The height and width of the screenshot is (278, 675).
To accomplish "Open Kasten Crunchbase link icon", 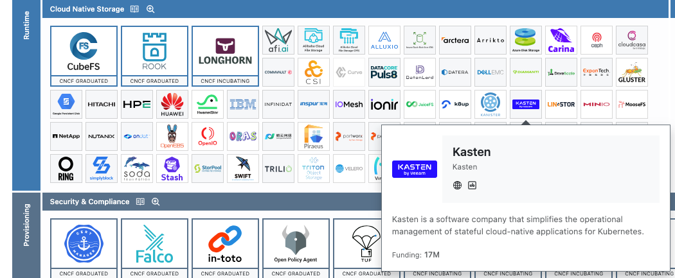I will 473,186.
